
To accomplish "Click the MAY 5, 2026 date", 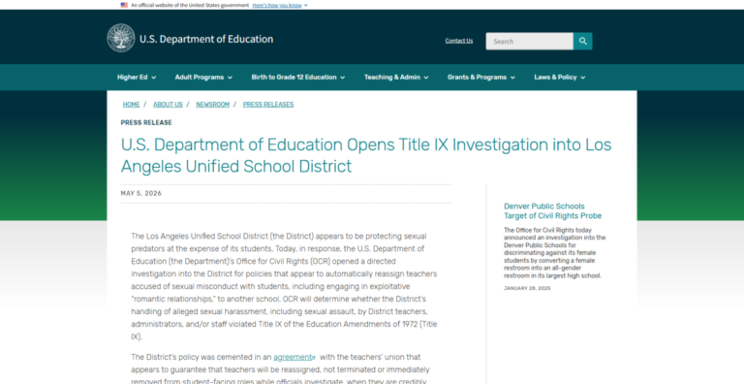I will (x=140, y=193).
